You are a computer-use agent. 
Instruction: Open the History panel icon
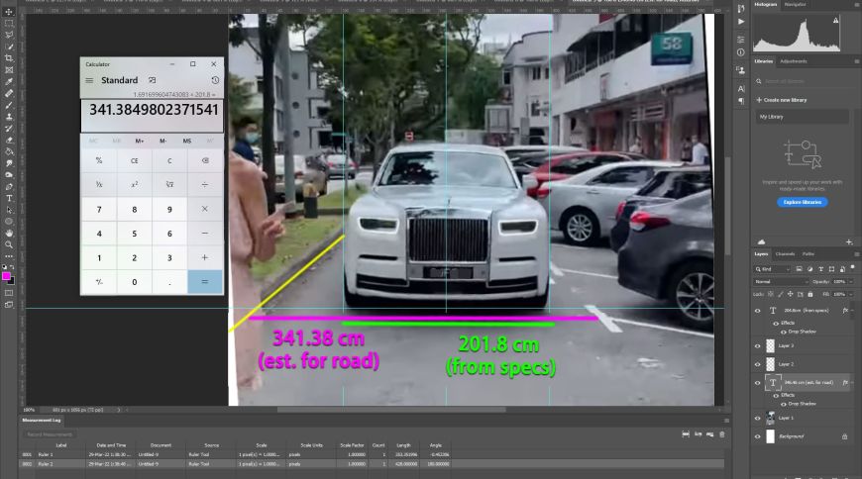click(x=741, y=8)
